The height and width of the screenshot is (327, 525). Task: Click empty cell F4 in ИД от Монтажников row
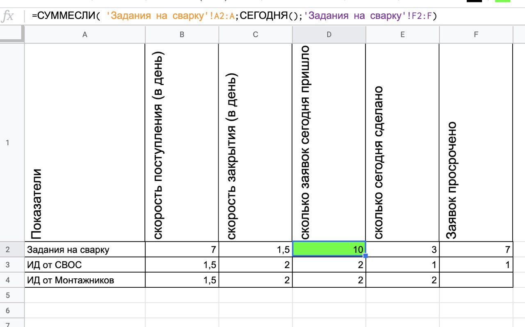point(476,280)
